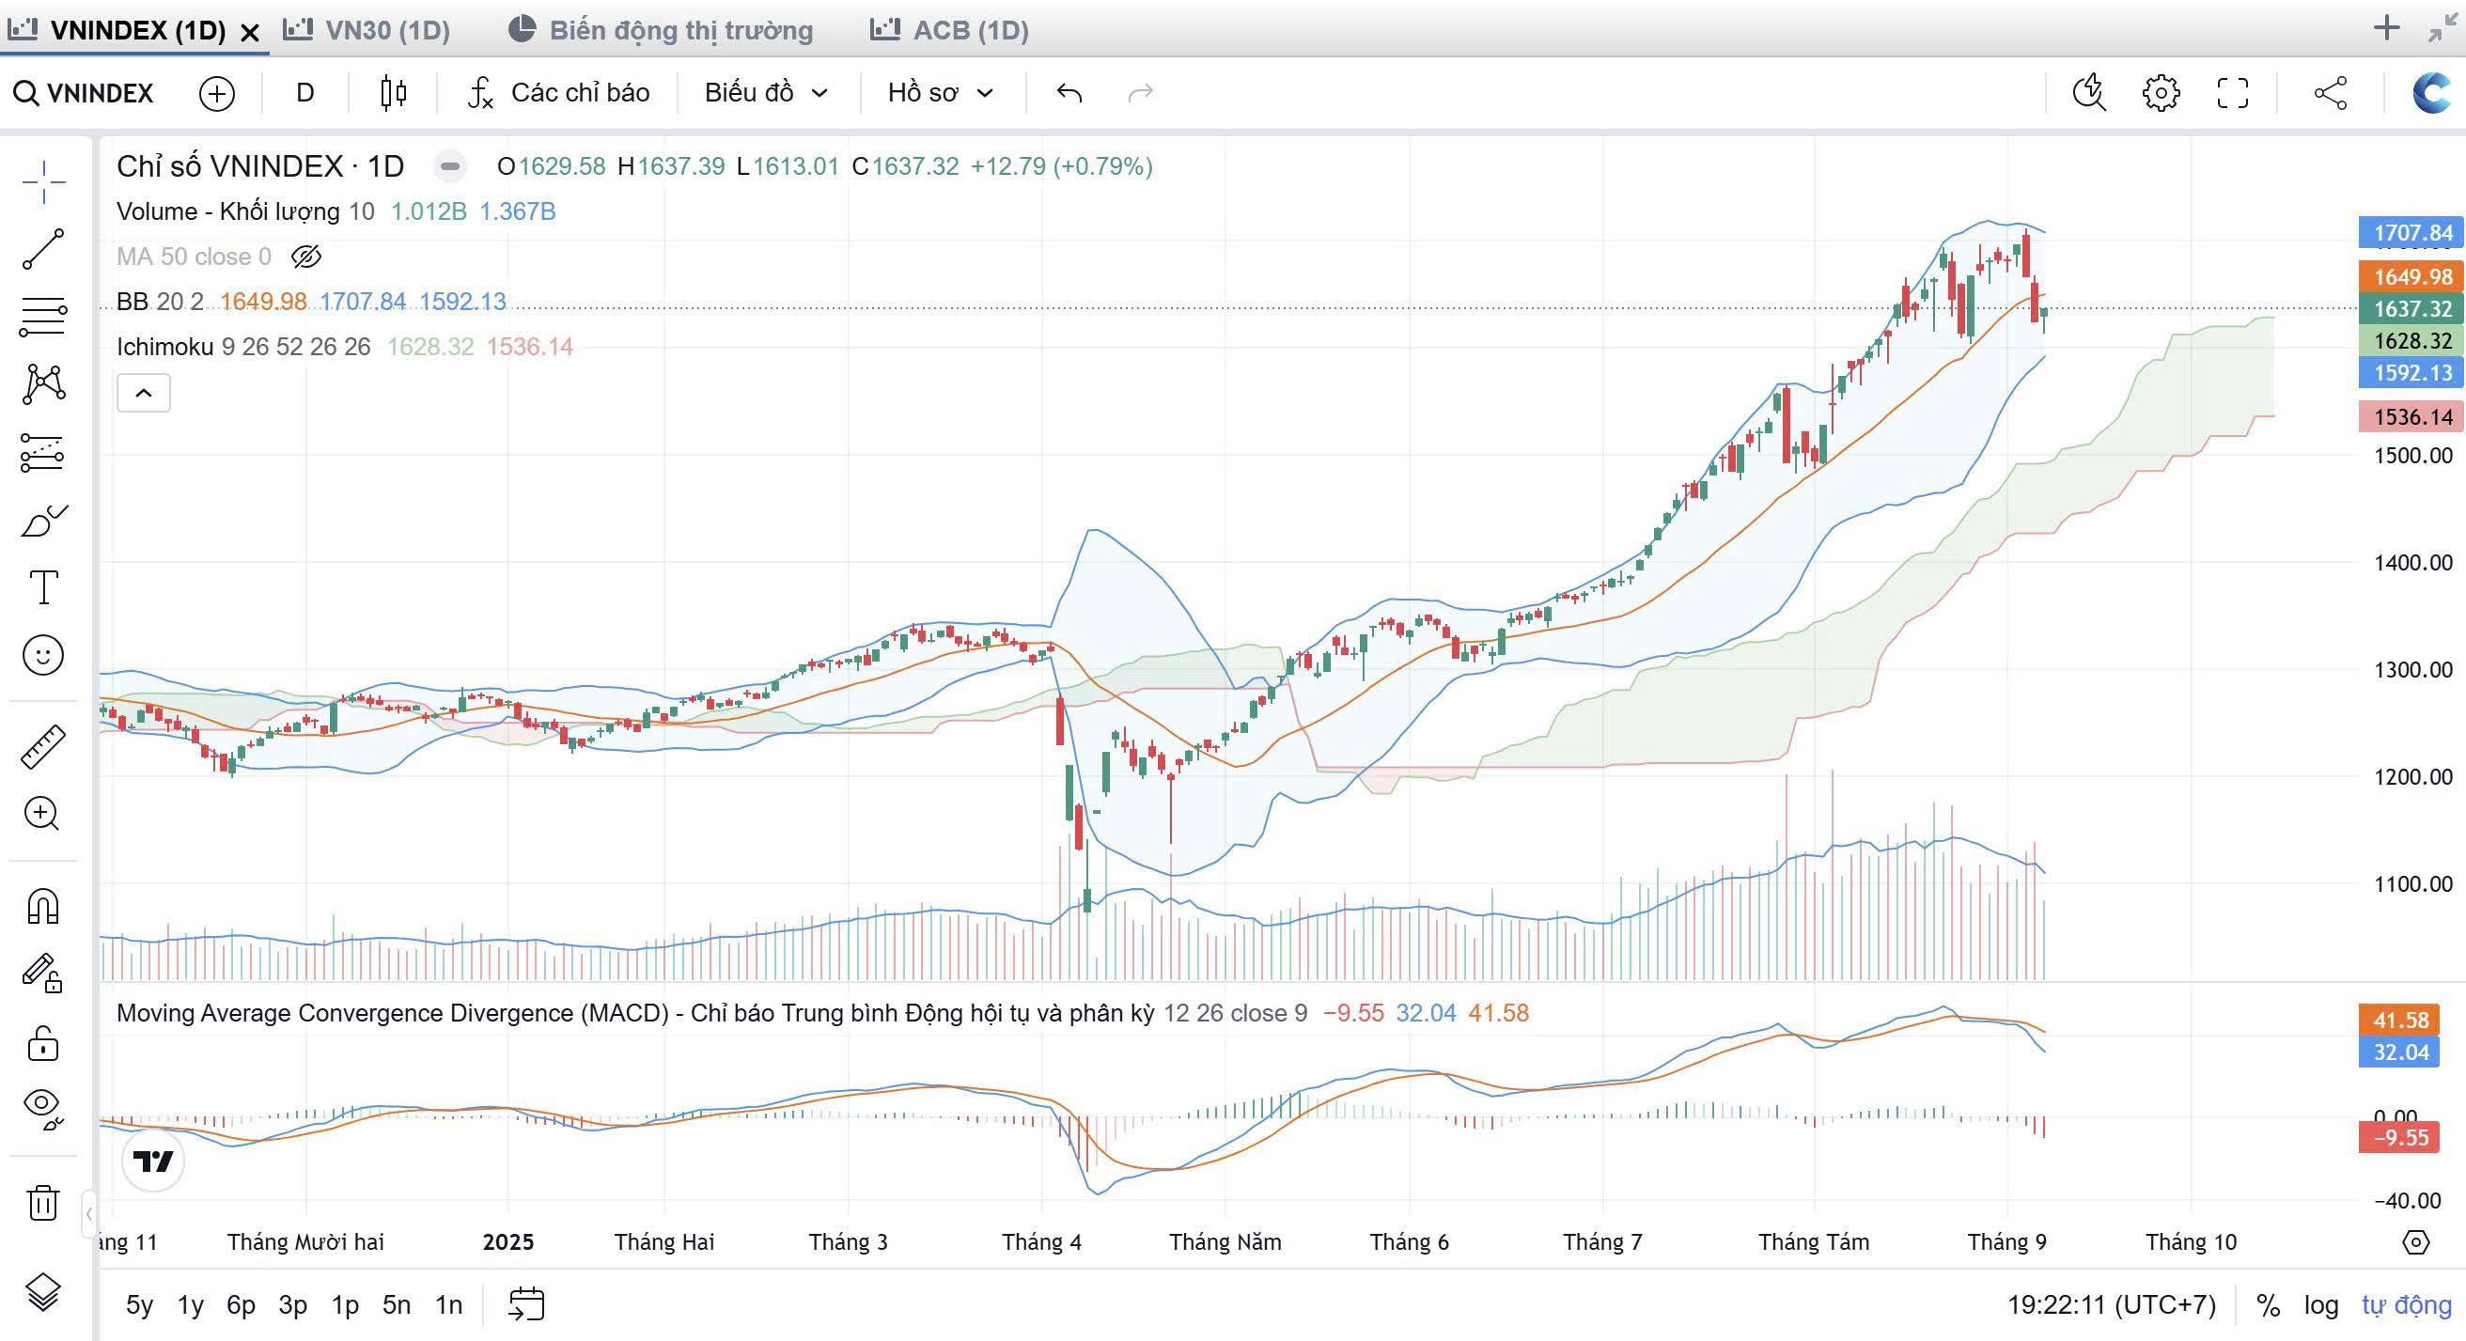Toggle fullscreen mode icon
The height and width of the screenshot is (1341, 2466).
2232,93
